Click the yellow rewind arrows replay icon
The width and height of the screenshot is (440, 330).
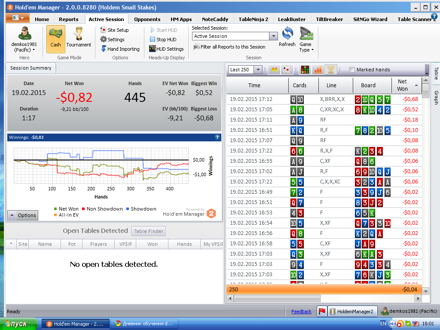tap(274, 70)
